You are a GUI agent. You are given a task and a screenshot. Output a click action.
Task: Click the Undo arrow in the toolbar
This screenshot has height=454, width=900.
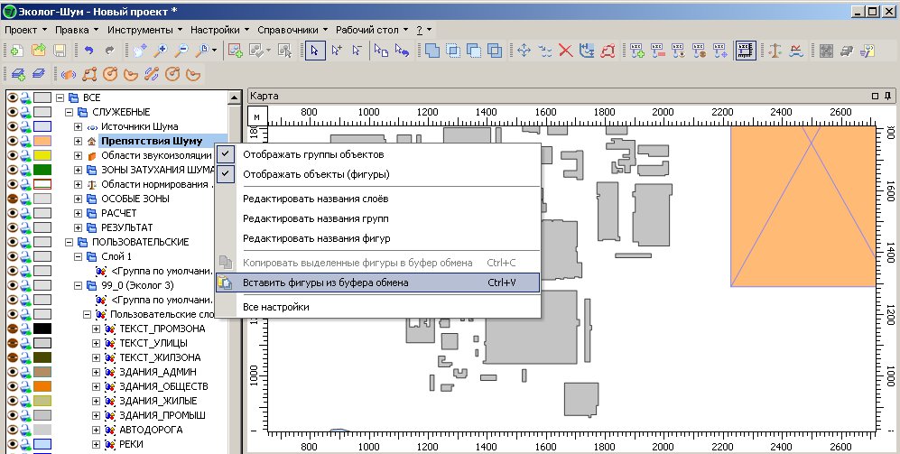tap(88, 51)
